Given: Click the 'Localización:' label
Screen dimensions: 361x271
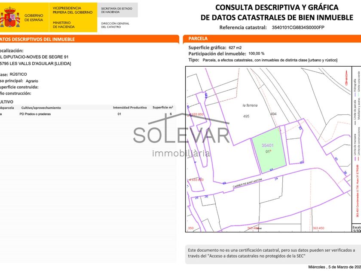Looking at the screenshot, I should point(12,51).
